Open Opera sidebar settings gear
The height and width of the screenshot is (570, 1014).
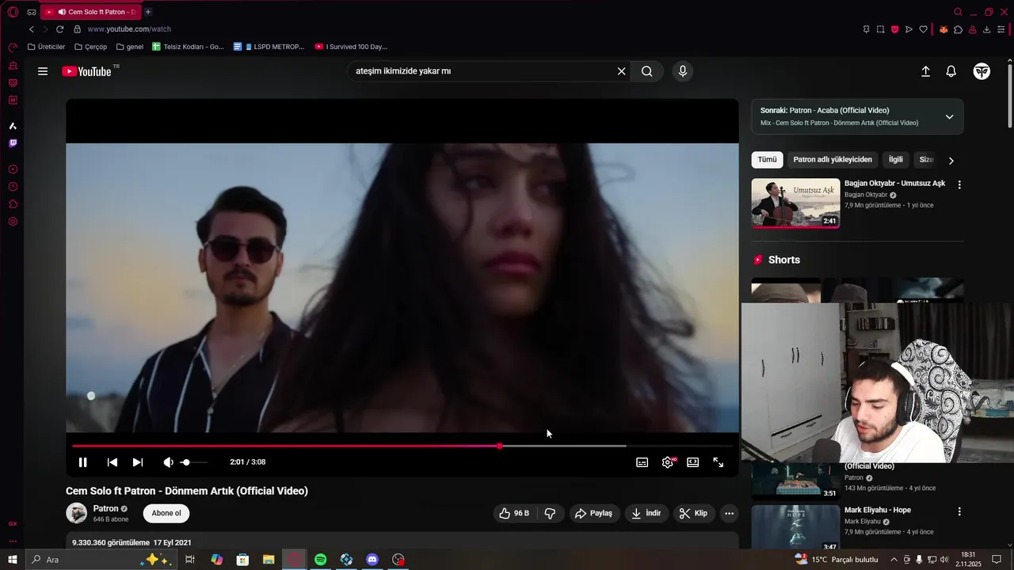(x=13, y=222)
